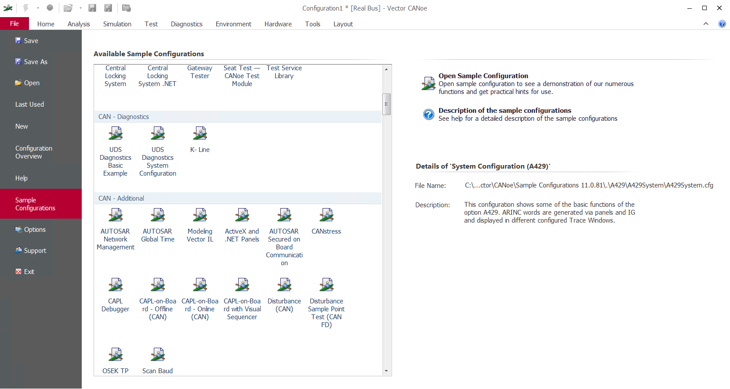Click the window-with-circle icon in the quick access toolbar
This screenshot has height=389, width=730.
pos(126,8)
